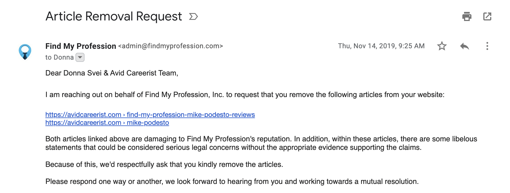Image resolution: width=510 pixels, height=193 pixels.
Task: Open the find-my-profession-mike-podesto-reviews link
Action: tap(150, 115)
